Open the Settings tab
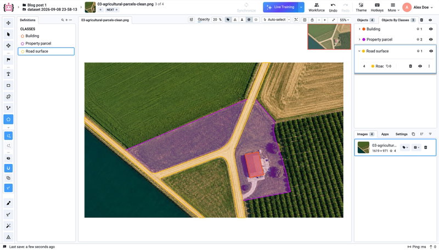 (x=401, y=134)
